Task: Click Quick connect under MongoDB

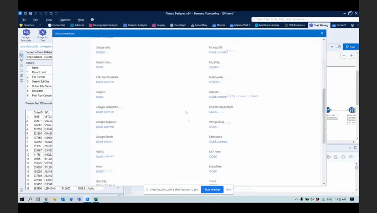Action: (x=218, y=52)
